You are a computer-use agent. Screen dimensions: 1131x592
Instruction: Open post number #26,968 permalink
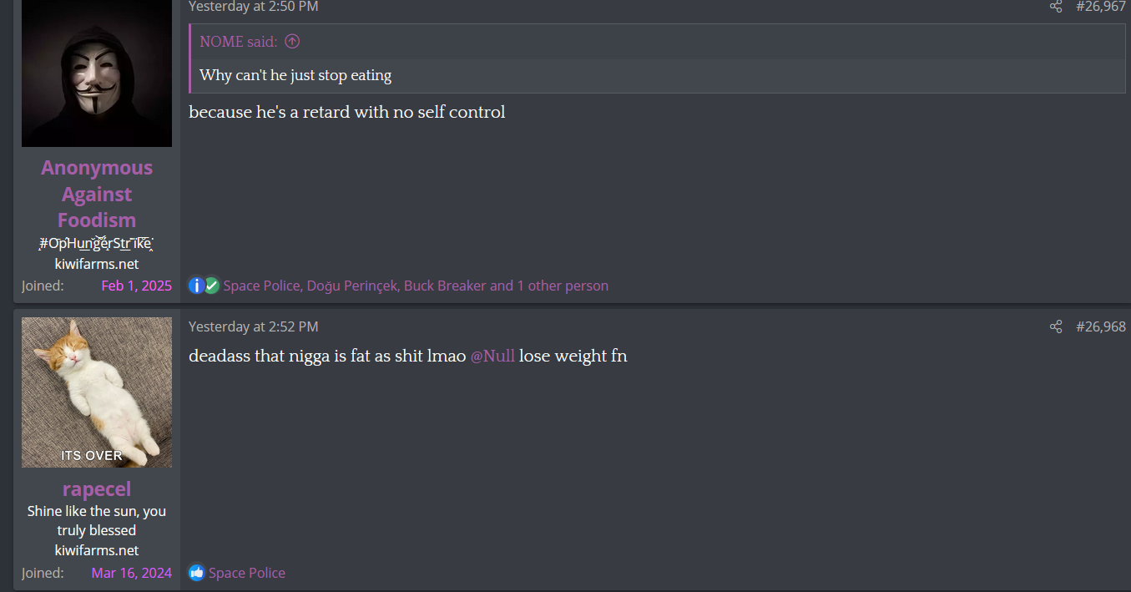tap(1101, 326)
